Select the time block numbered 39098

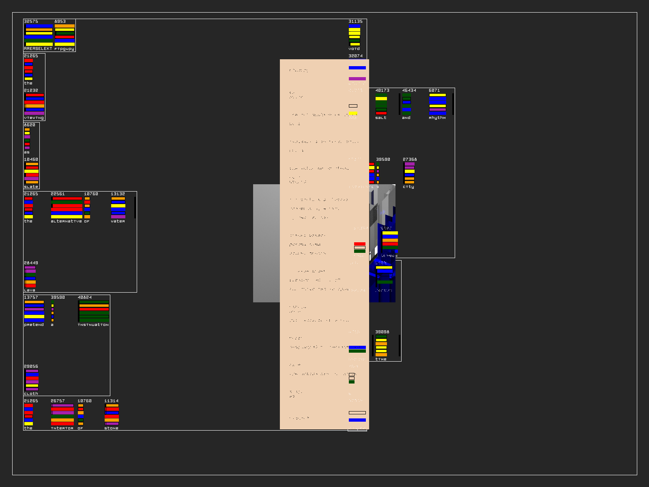[x=381, y=346]
